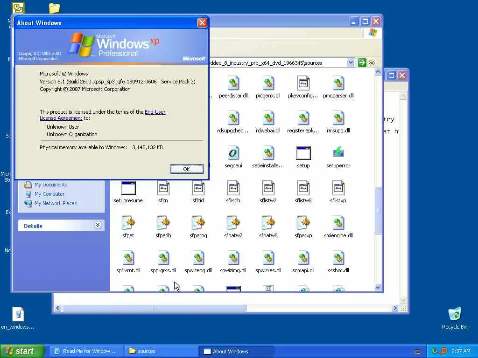Expand the Details panel chevron
Image resolution: width=478 pixels, height=358 pixels.
coord(98,225)
